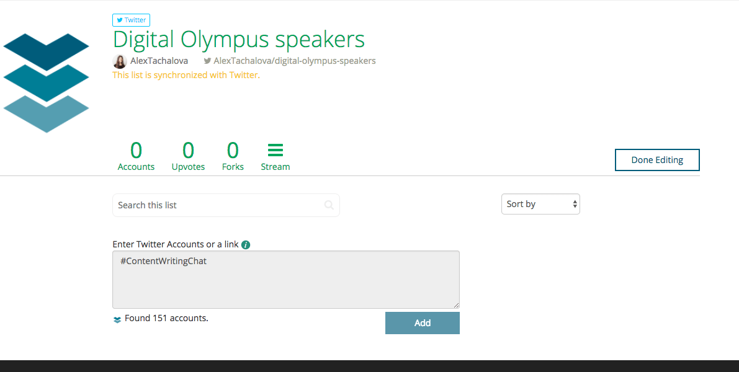The width and height of the screenshot is (739, 372).
Task: Open the Accounts count tab
Action: point(136,156)
